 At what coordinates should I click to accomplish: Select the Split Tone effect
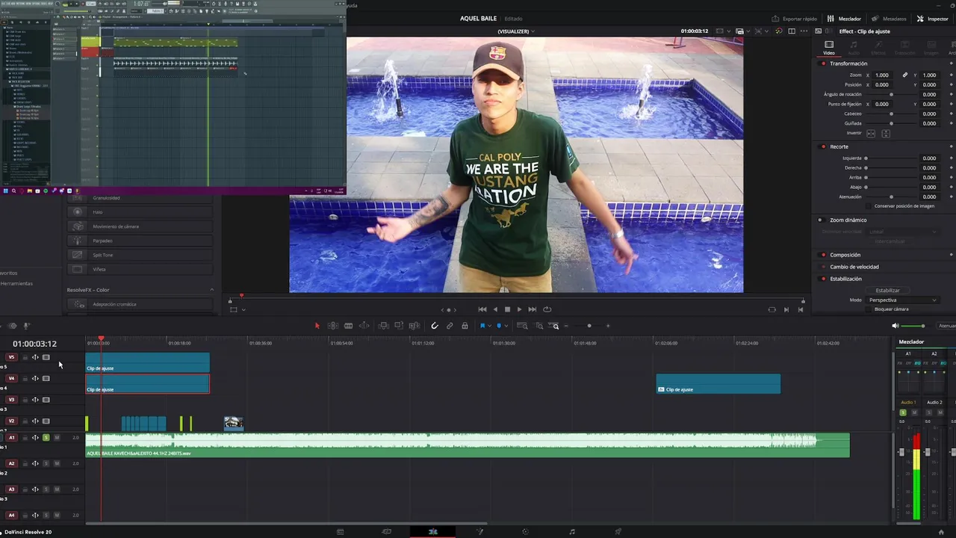140,255
